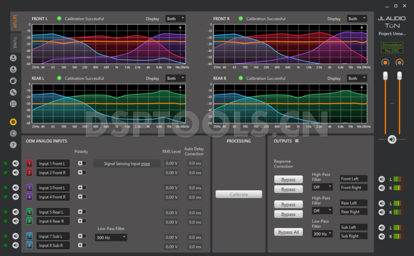414x256 pixels.
Task: Click the download icon in left sidebar
Action: [13, 69]
